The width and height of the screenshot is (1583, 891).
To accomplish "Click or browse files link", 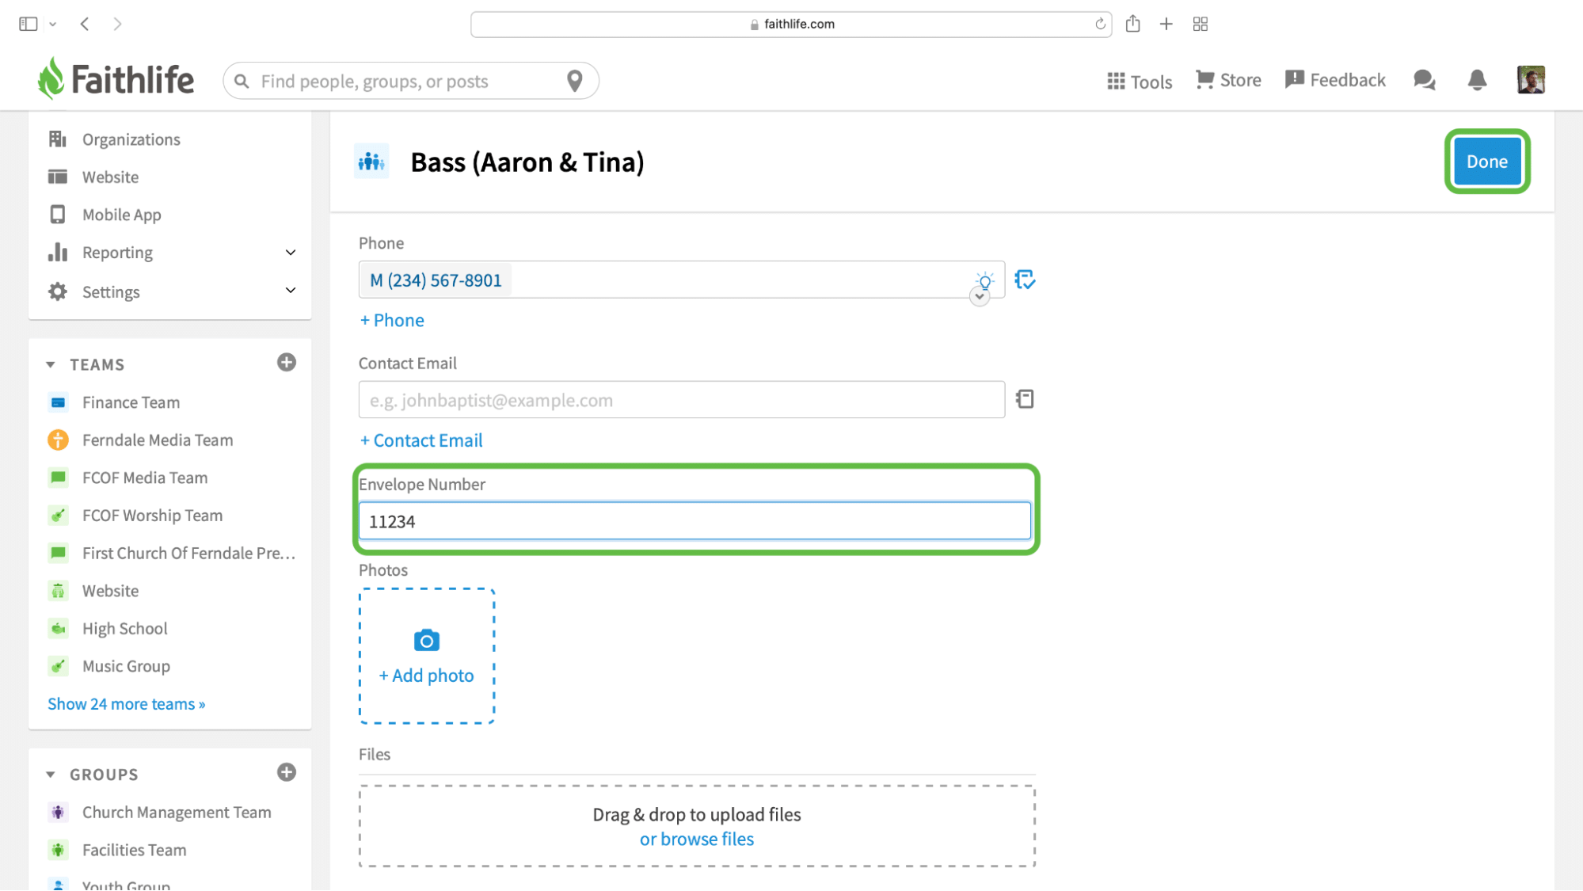I will (697, 840).
